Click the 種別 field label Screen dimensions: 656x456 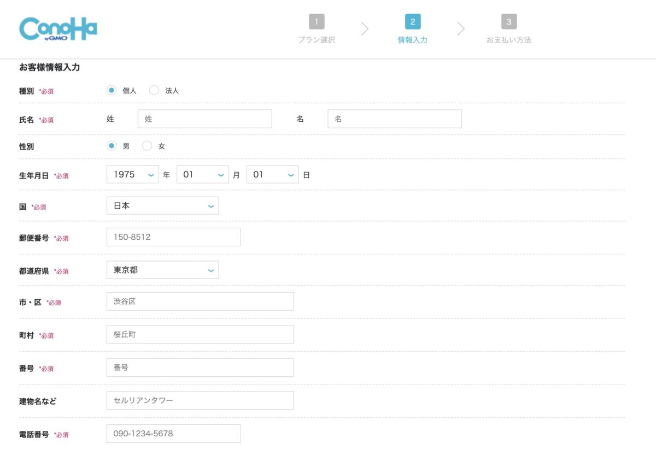tap(26, 91)
